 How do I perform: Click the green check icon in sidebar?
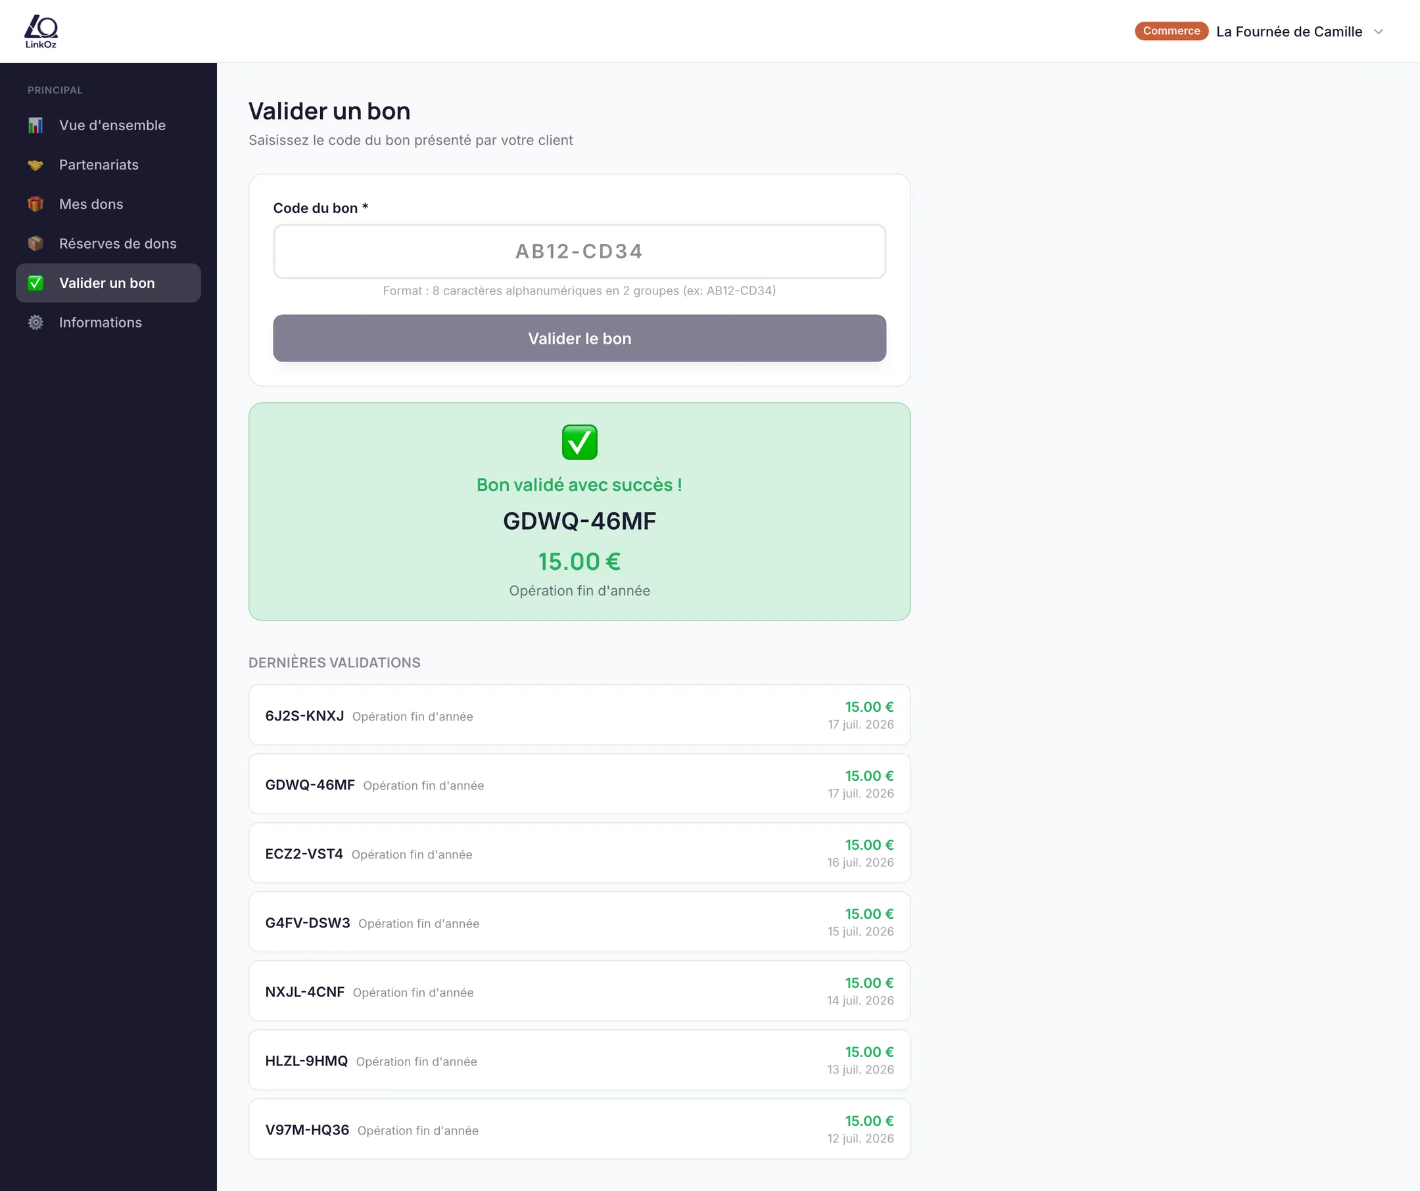(x=35, y=283)
